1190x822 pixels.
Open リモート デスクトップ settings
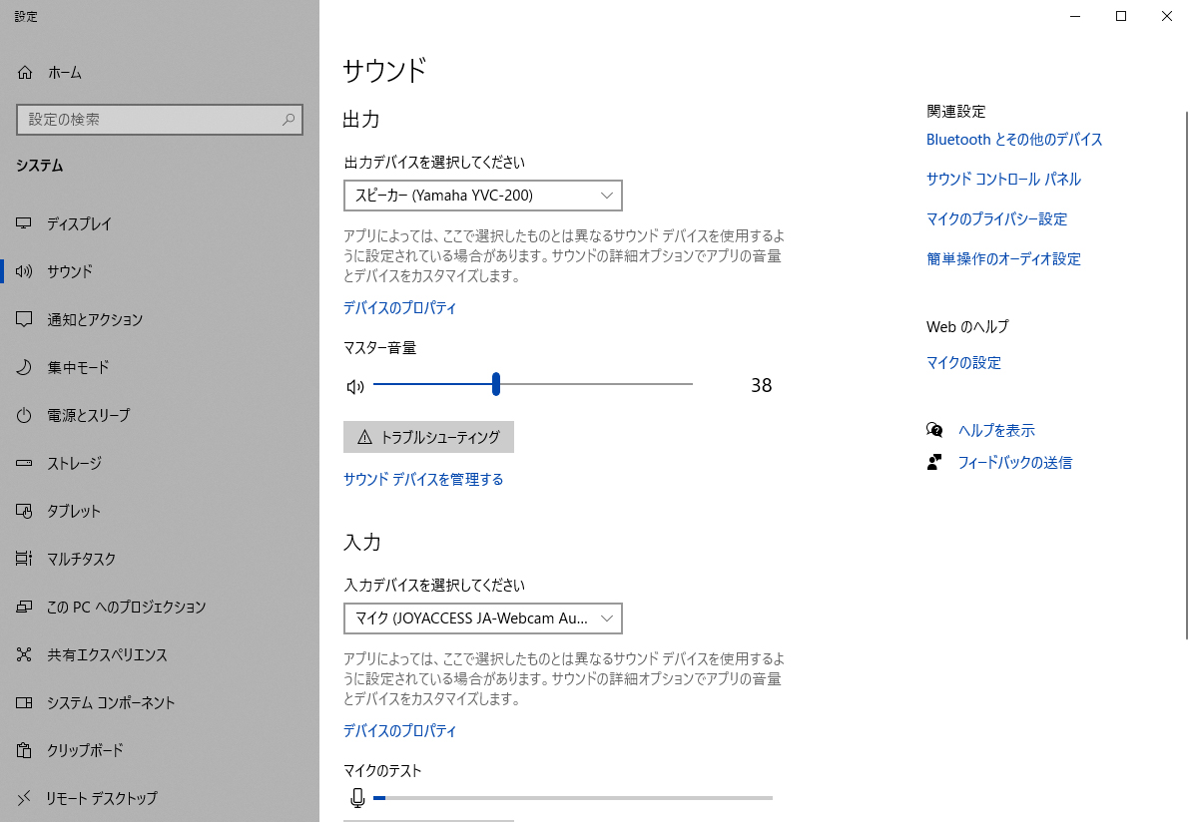102,798
